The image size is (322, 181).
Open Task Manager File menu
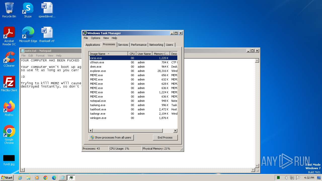point(86,38)
